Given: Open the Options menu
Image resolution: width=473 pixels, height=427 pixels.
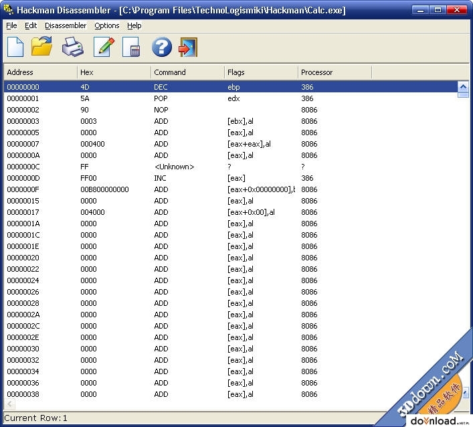Looking at the screenshot, I should [x=107, y=25].
